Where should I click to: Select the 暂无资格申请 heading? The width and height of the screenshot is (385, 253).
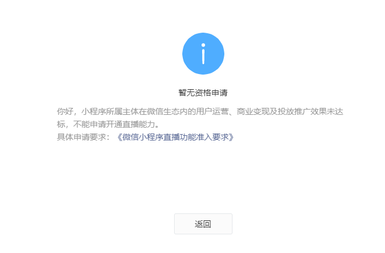[203, 93]
